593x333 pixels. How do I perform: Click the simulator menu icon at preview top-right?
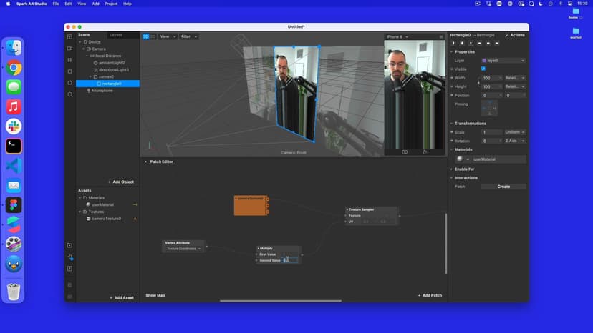click(441, 37)
